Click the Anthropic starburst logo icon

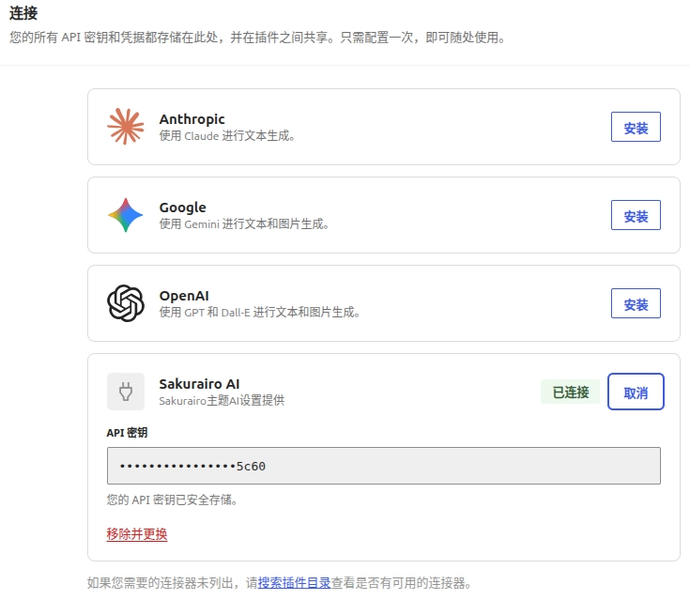pos(126,127)
